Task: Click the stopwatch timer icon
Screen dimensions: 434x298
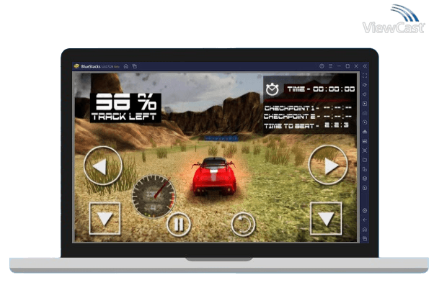Action: tap(272, 89)
